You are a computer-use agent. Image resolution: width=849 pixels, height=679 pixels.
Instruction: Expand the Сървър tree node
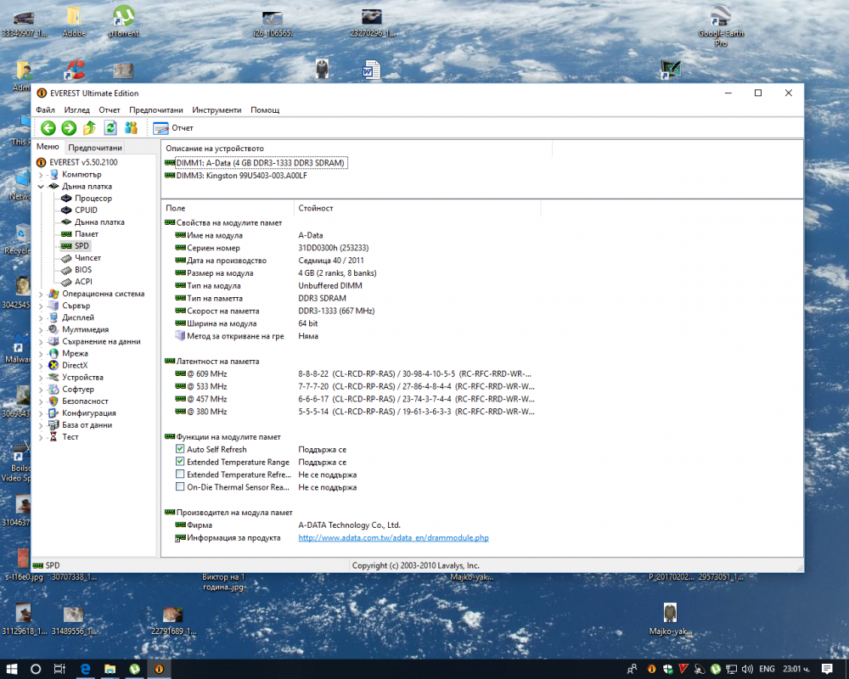(x=41, y=306)
